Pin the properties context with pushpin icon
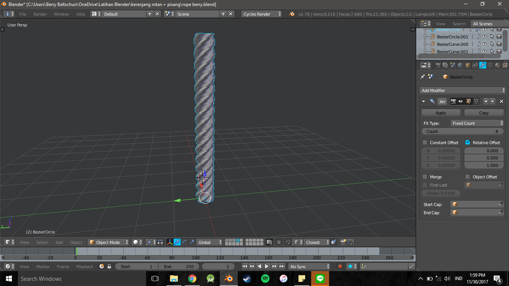Screen dimensions: 509x286 pyautogui.click(x=423, y=77)
